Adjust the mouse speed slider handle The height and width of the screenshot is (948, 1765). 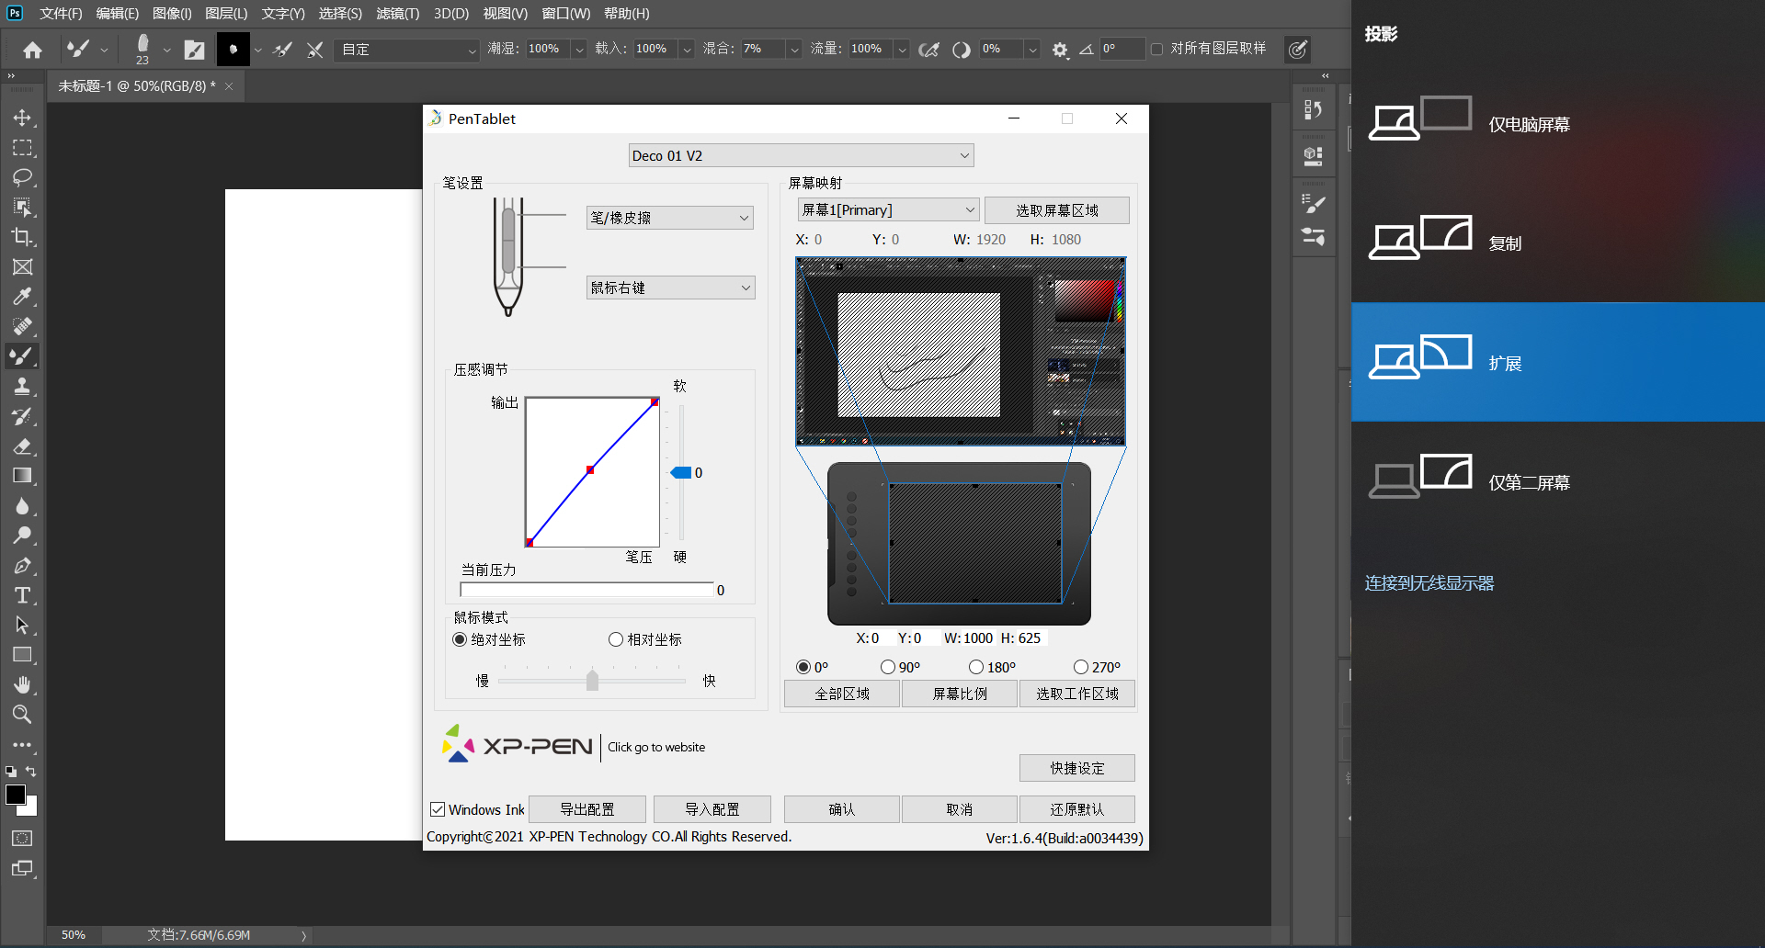click(x=592, y=681)
